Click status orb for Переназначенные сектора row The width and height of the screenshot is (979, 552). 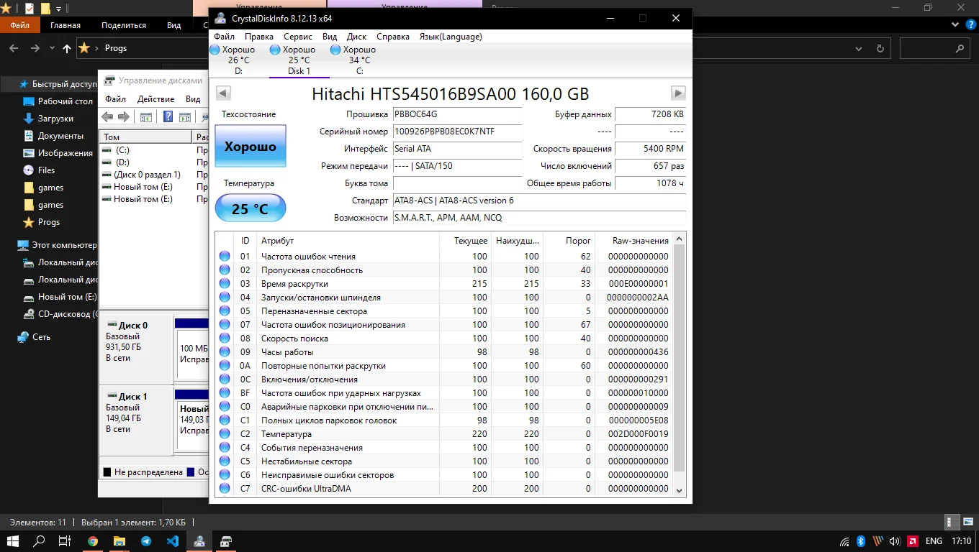click(225, 311)
